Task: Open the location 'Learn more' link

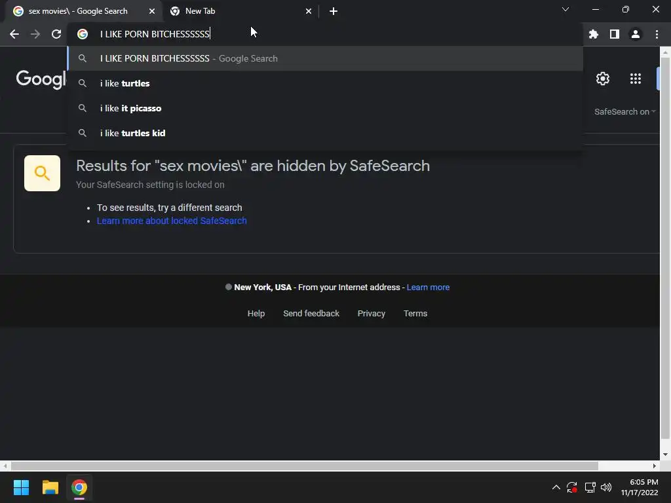Action: [x=428, y=288]
